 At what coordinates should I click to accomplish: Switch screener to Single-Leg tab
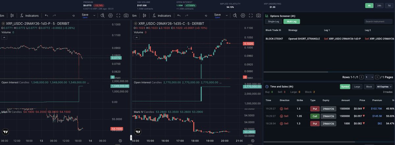(274, 21)
